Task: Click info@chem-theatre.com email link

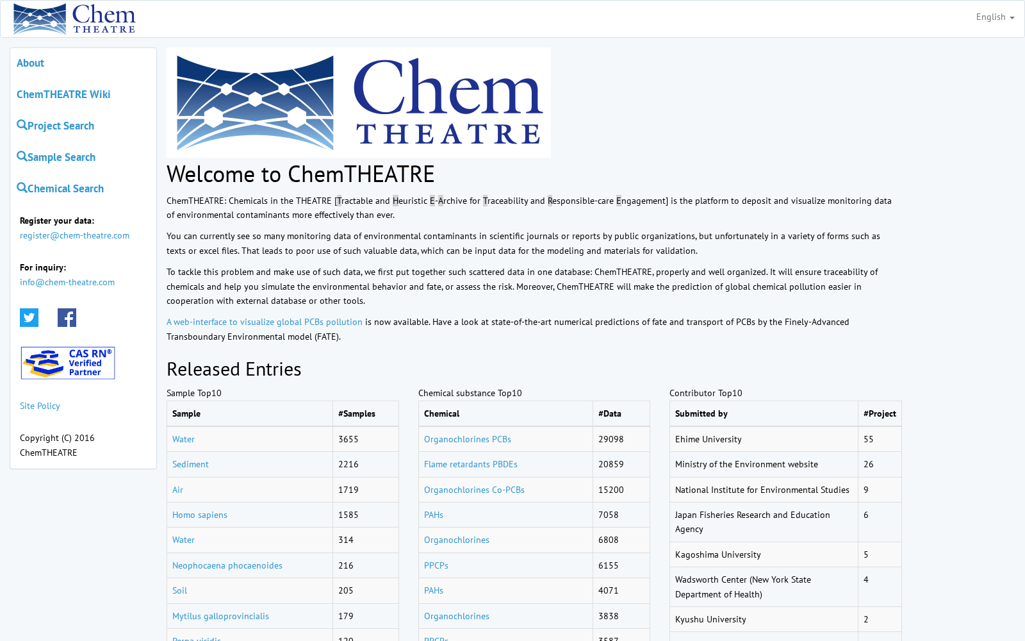Action: tap(67, 282)
